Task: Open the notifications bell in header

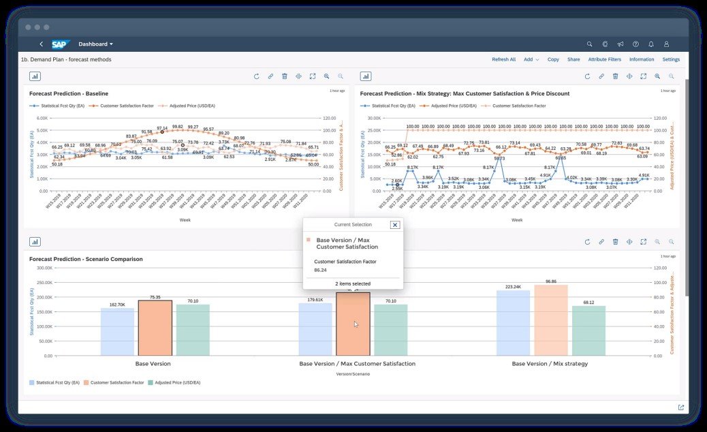Action: (x=651, y=44)
